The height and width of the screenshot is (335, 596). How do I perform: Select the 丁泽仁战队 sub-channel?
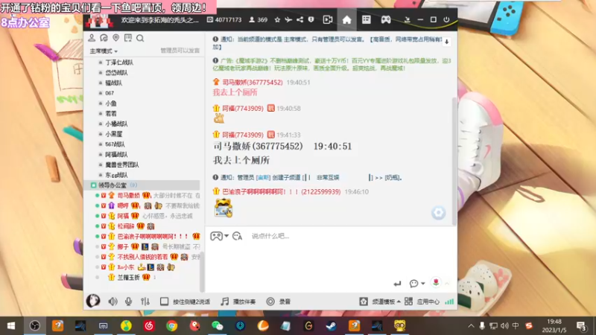point(119,63)
